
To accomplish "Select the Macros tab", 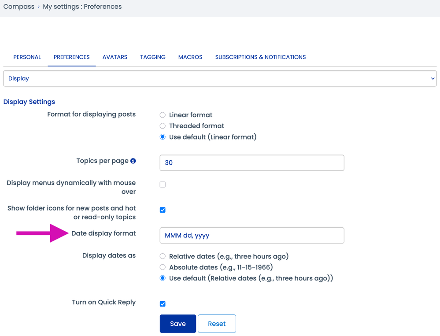I will click(x=190, y=57).
